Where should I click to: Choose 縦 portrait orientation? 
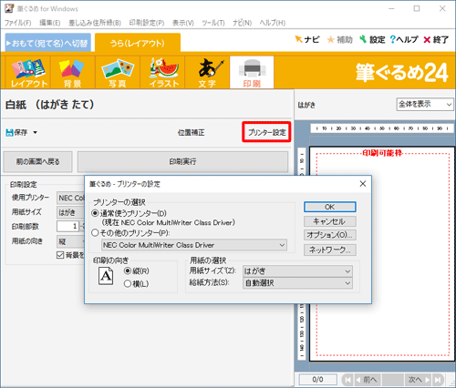coord(128,271)
